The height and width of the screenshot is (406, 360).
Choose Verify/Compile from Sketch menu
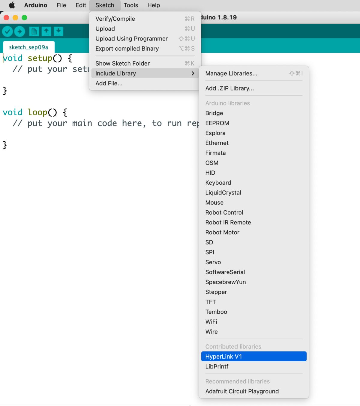click(x=145, y=19)
